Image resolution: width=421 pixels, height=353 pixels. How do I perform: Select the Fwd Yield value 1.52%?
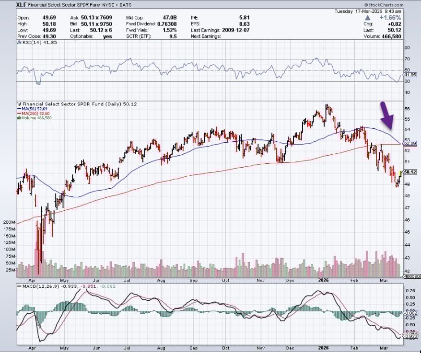[170, 30]
